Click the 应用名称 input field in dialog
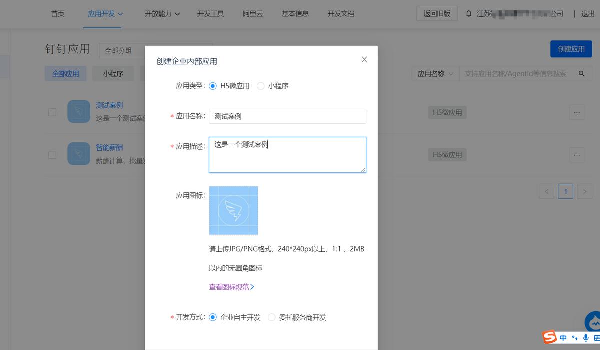The height and width of the screenshot is (350, 600). coord(287,116)
